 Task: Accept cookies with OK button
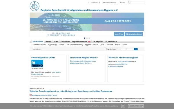pyautogui.click(x=123, y=106)
